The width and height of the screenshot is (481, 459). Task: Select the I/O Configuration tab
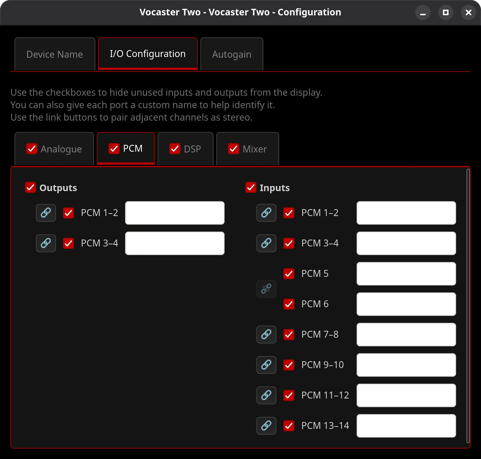(148, 54)
